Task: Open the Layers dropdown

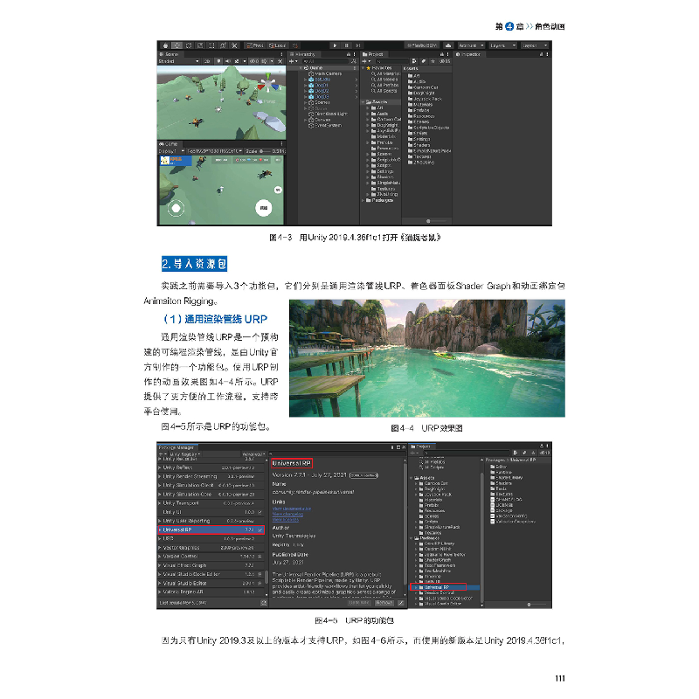Action: [502, 45]
